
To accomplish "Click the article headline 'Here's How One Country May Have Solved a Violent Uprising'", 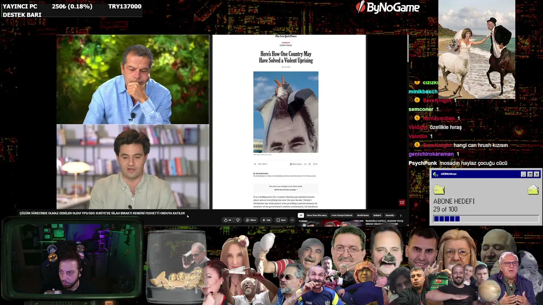I will point(286,57).
